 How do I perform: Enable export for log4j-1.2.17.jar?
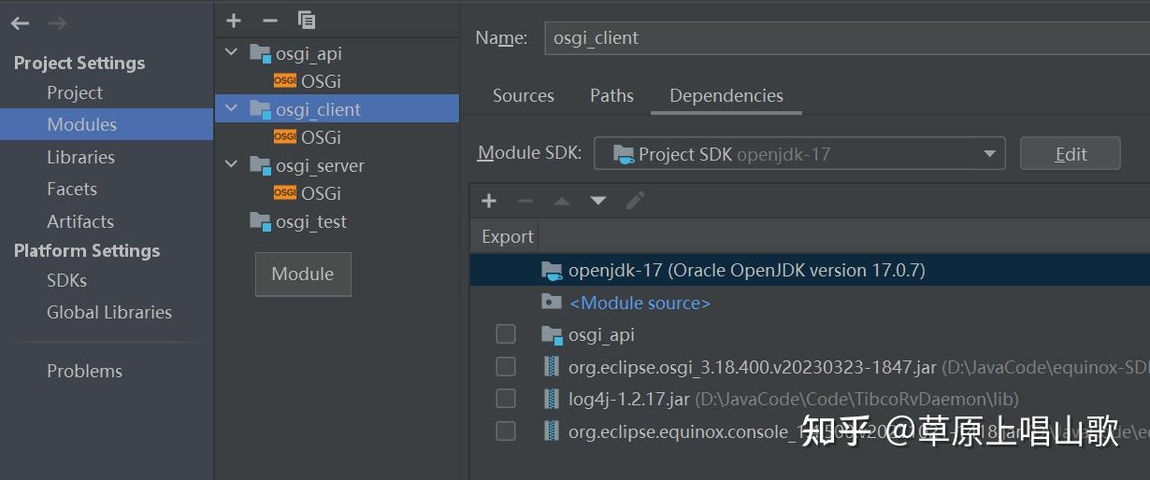pyautogui.click(x=506, y=399)
